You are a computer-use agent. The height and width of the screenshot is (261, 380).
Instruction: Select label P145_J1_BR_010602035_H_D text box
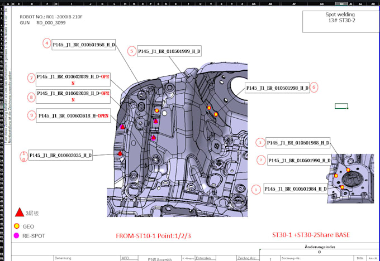60,155
